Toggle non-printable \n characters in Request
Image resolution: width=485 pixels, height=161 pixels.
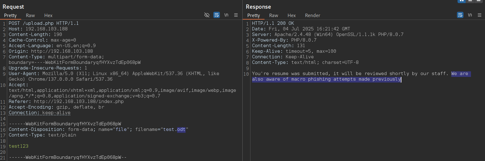coord(226,15)
